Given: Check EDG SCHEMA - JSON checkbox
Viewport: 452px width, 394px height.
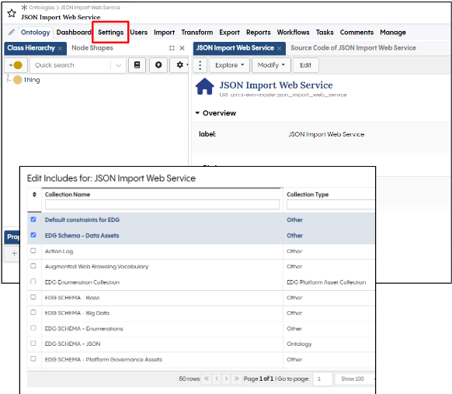Looking at the screenshot, I should click(x=33, y=344).
